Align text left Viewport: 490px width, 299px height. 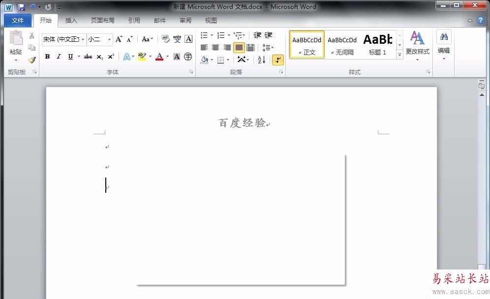pos(204,48)
